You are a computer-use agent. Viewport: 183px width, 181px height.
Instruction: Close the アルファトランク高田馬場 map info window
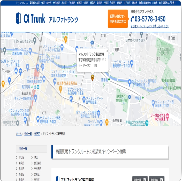(x=107, y=51)
